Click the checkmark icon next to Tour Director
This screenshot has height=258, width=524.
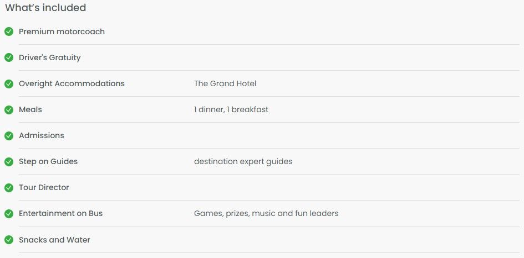pyautogui.click(x=9, y=188)
